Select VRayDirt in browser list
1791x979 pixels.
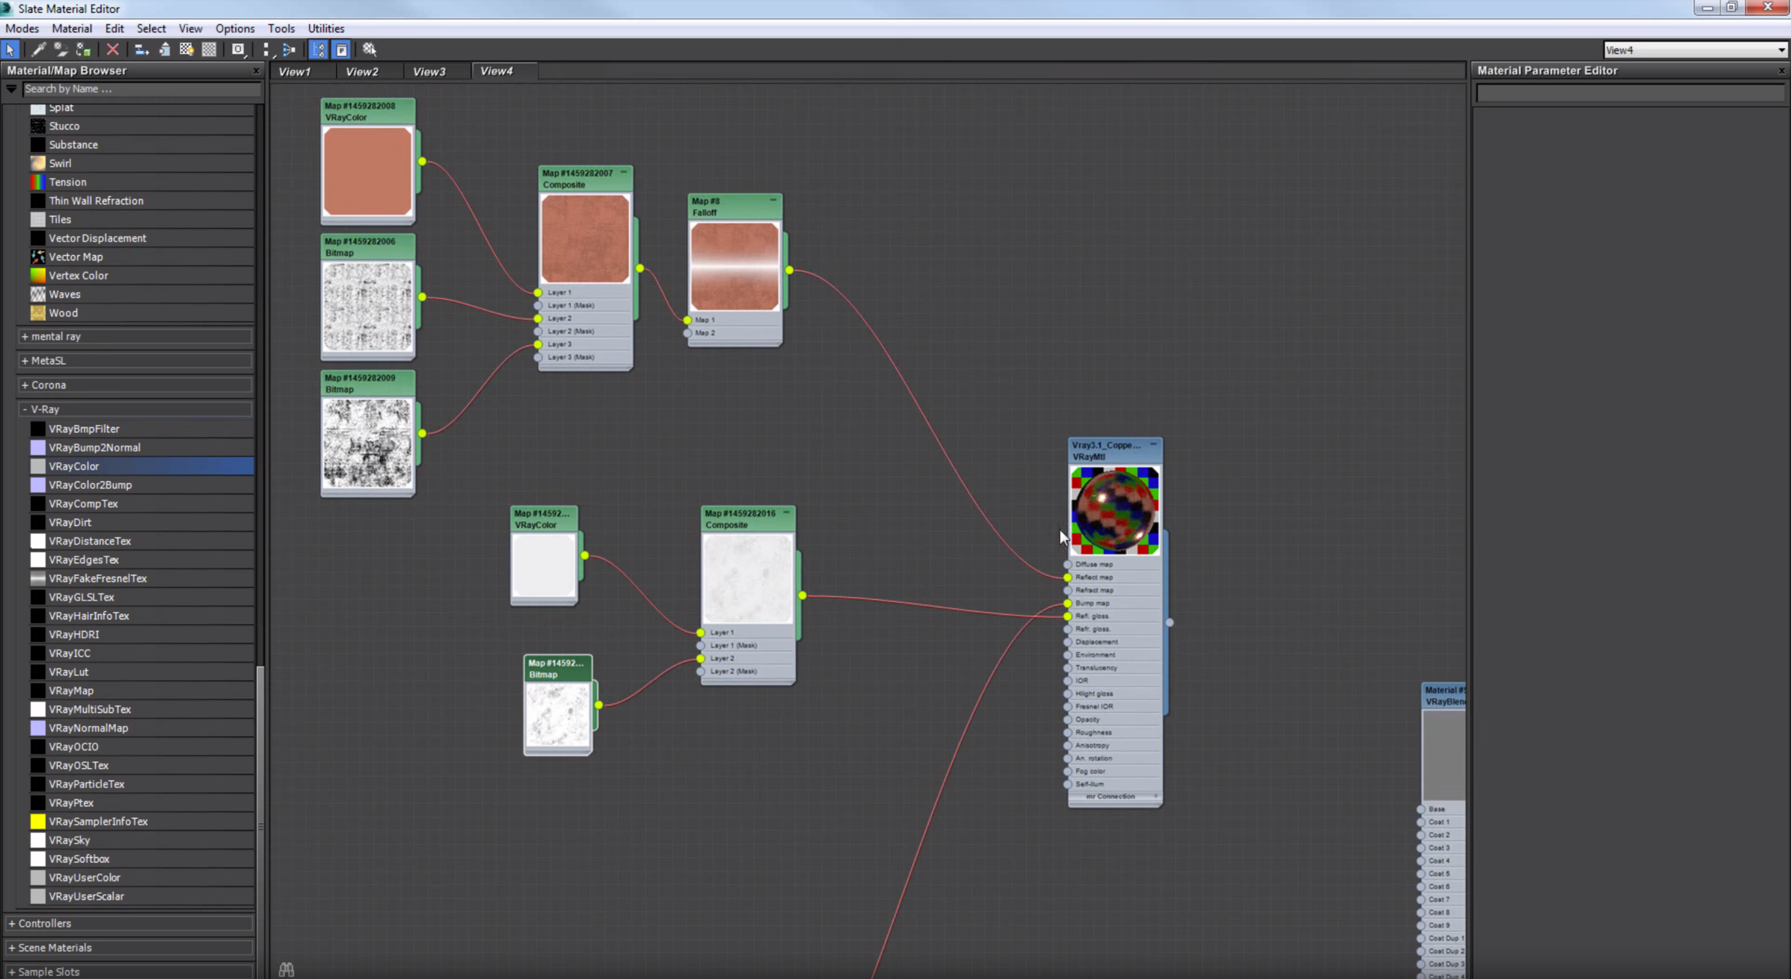[142, 522]
